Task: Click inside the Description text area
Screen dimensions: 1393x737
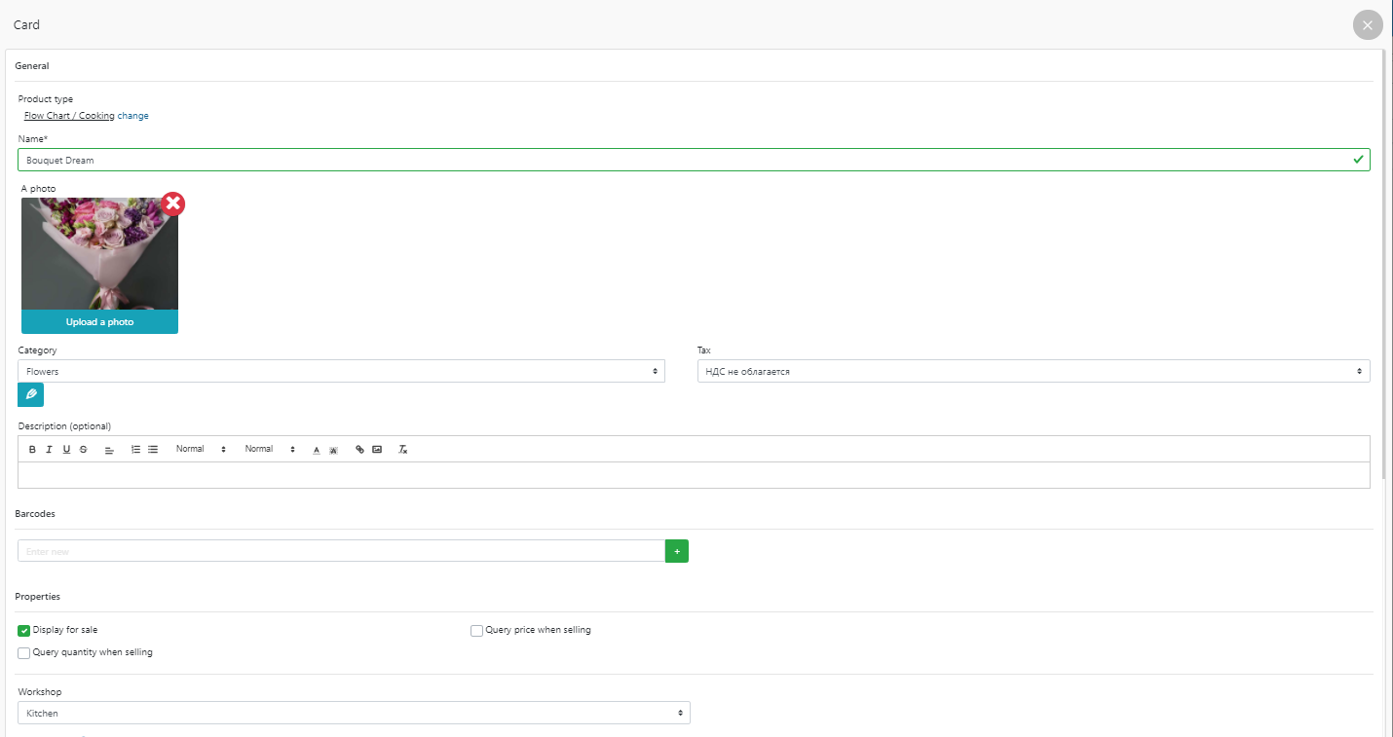Action: (x=694, y=475)
